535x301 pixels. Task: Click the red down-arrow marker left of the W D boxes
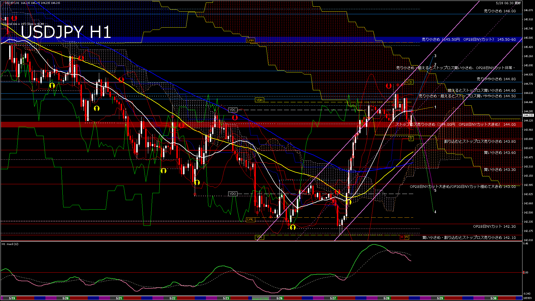389,86
